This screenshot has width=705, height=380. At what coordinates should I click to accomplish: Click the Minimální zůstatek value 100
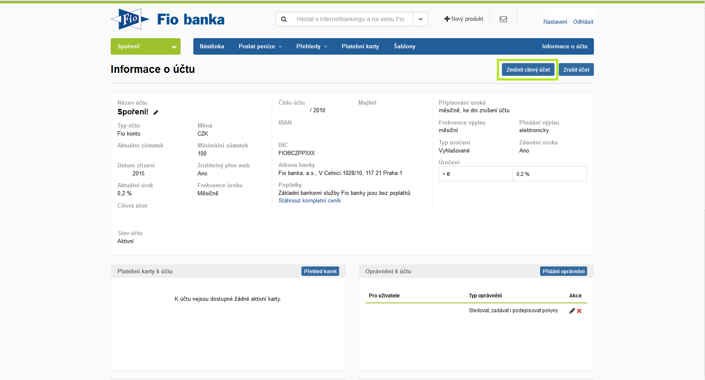(x=202, y=153)
